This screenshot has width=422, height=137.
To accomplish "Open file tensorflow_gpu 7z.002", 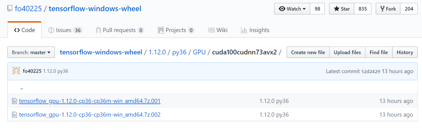I will tap(90, 114).
